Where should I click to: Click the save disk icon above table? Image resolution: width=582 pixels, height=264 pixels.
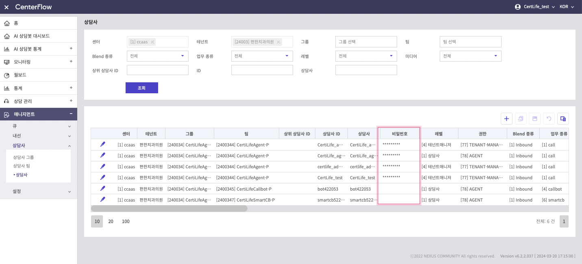pyautogui.click(x=535, y=118)
